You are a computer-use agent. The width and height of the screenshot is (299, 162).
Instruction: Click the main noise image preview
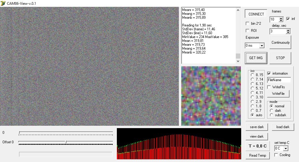point(89,66)
